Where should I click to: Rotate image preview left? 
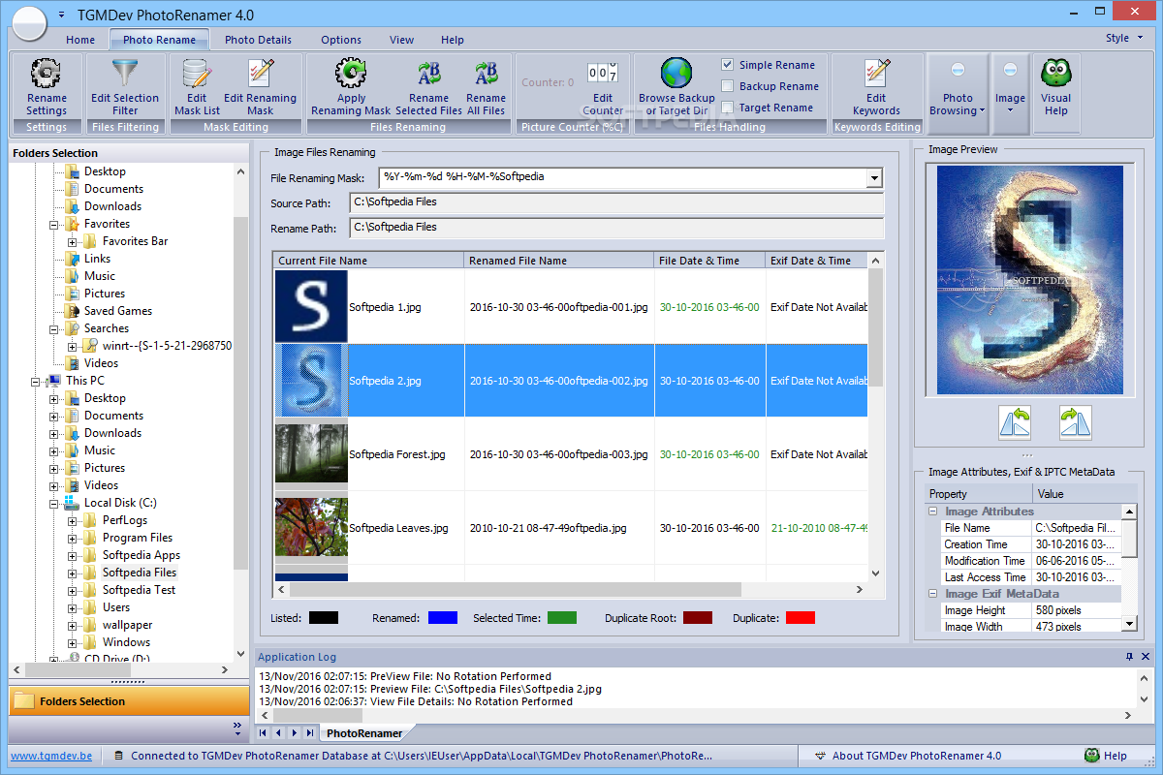1015,422
